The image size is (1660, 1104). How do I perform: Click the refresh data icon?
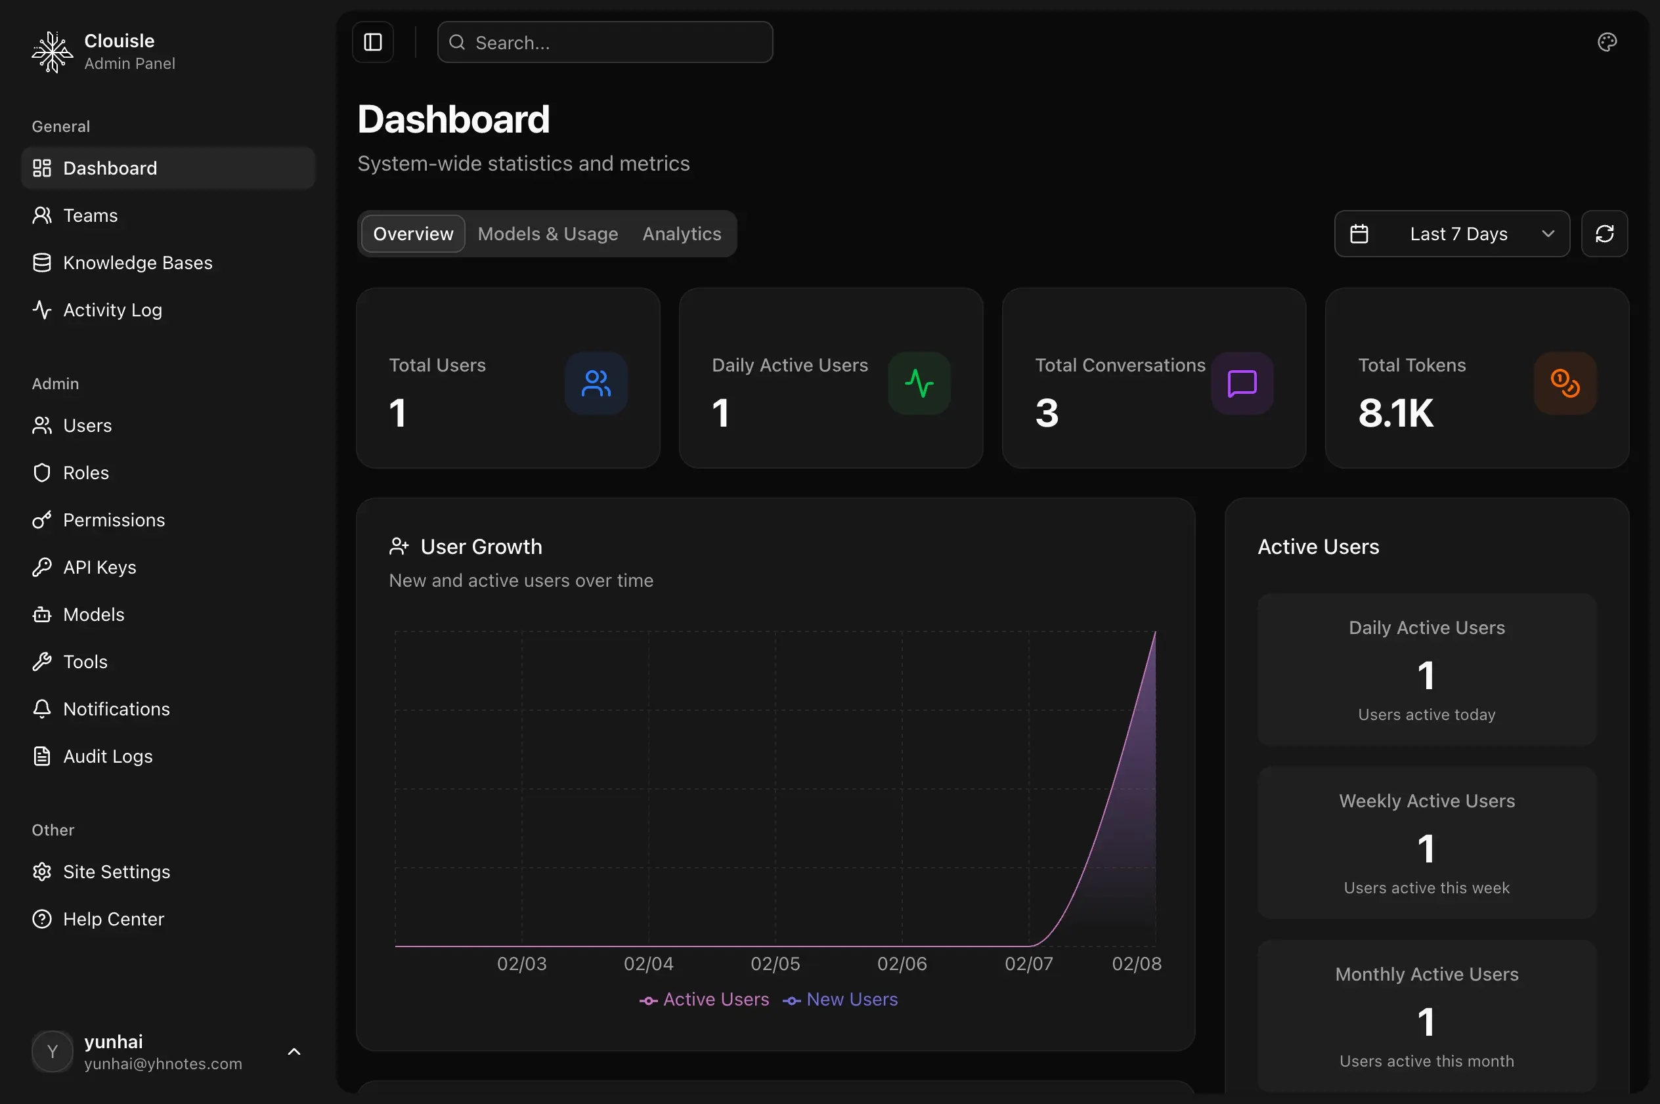(x=1604, y=234)
